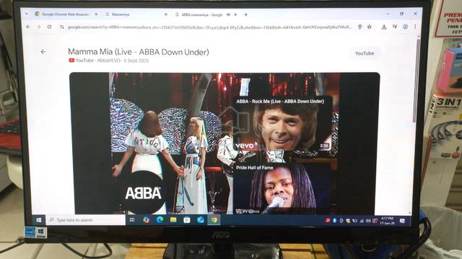Close the Google Chrome Web Browser tab
The width and height of the screenshot is (462, 259).
(96, 14)
